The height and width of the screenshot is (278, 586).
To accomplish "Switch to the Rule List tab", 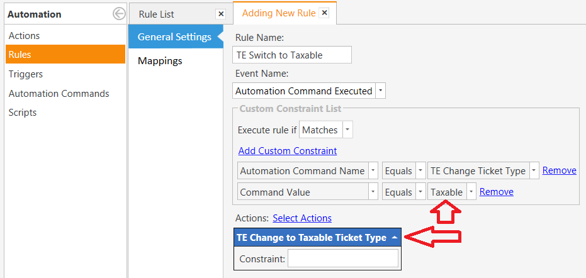I will click(157, 14).
